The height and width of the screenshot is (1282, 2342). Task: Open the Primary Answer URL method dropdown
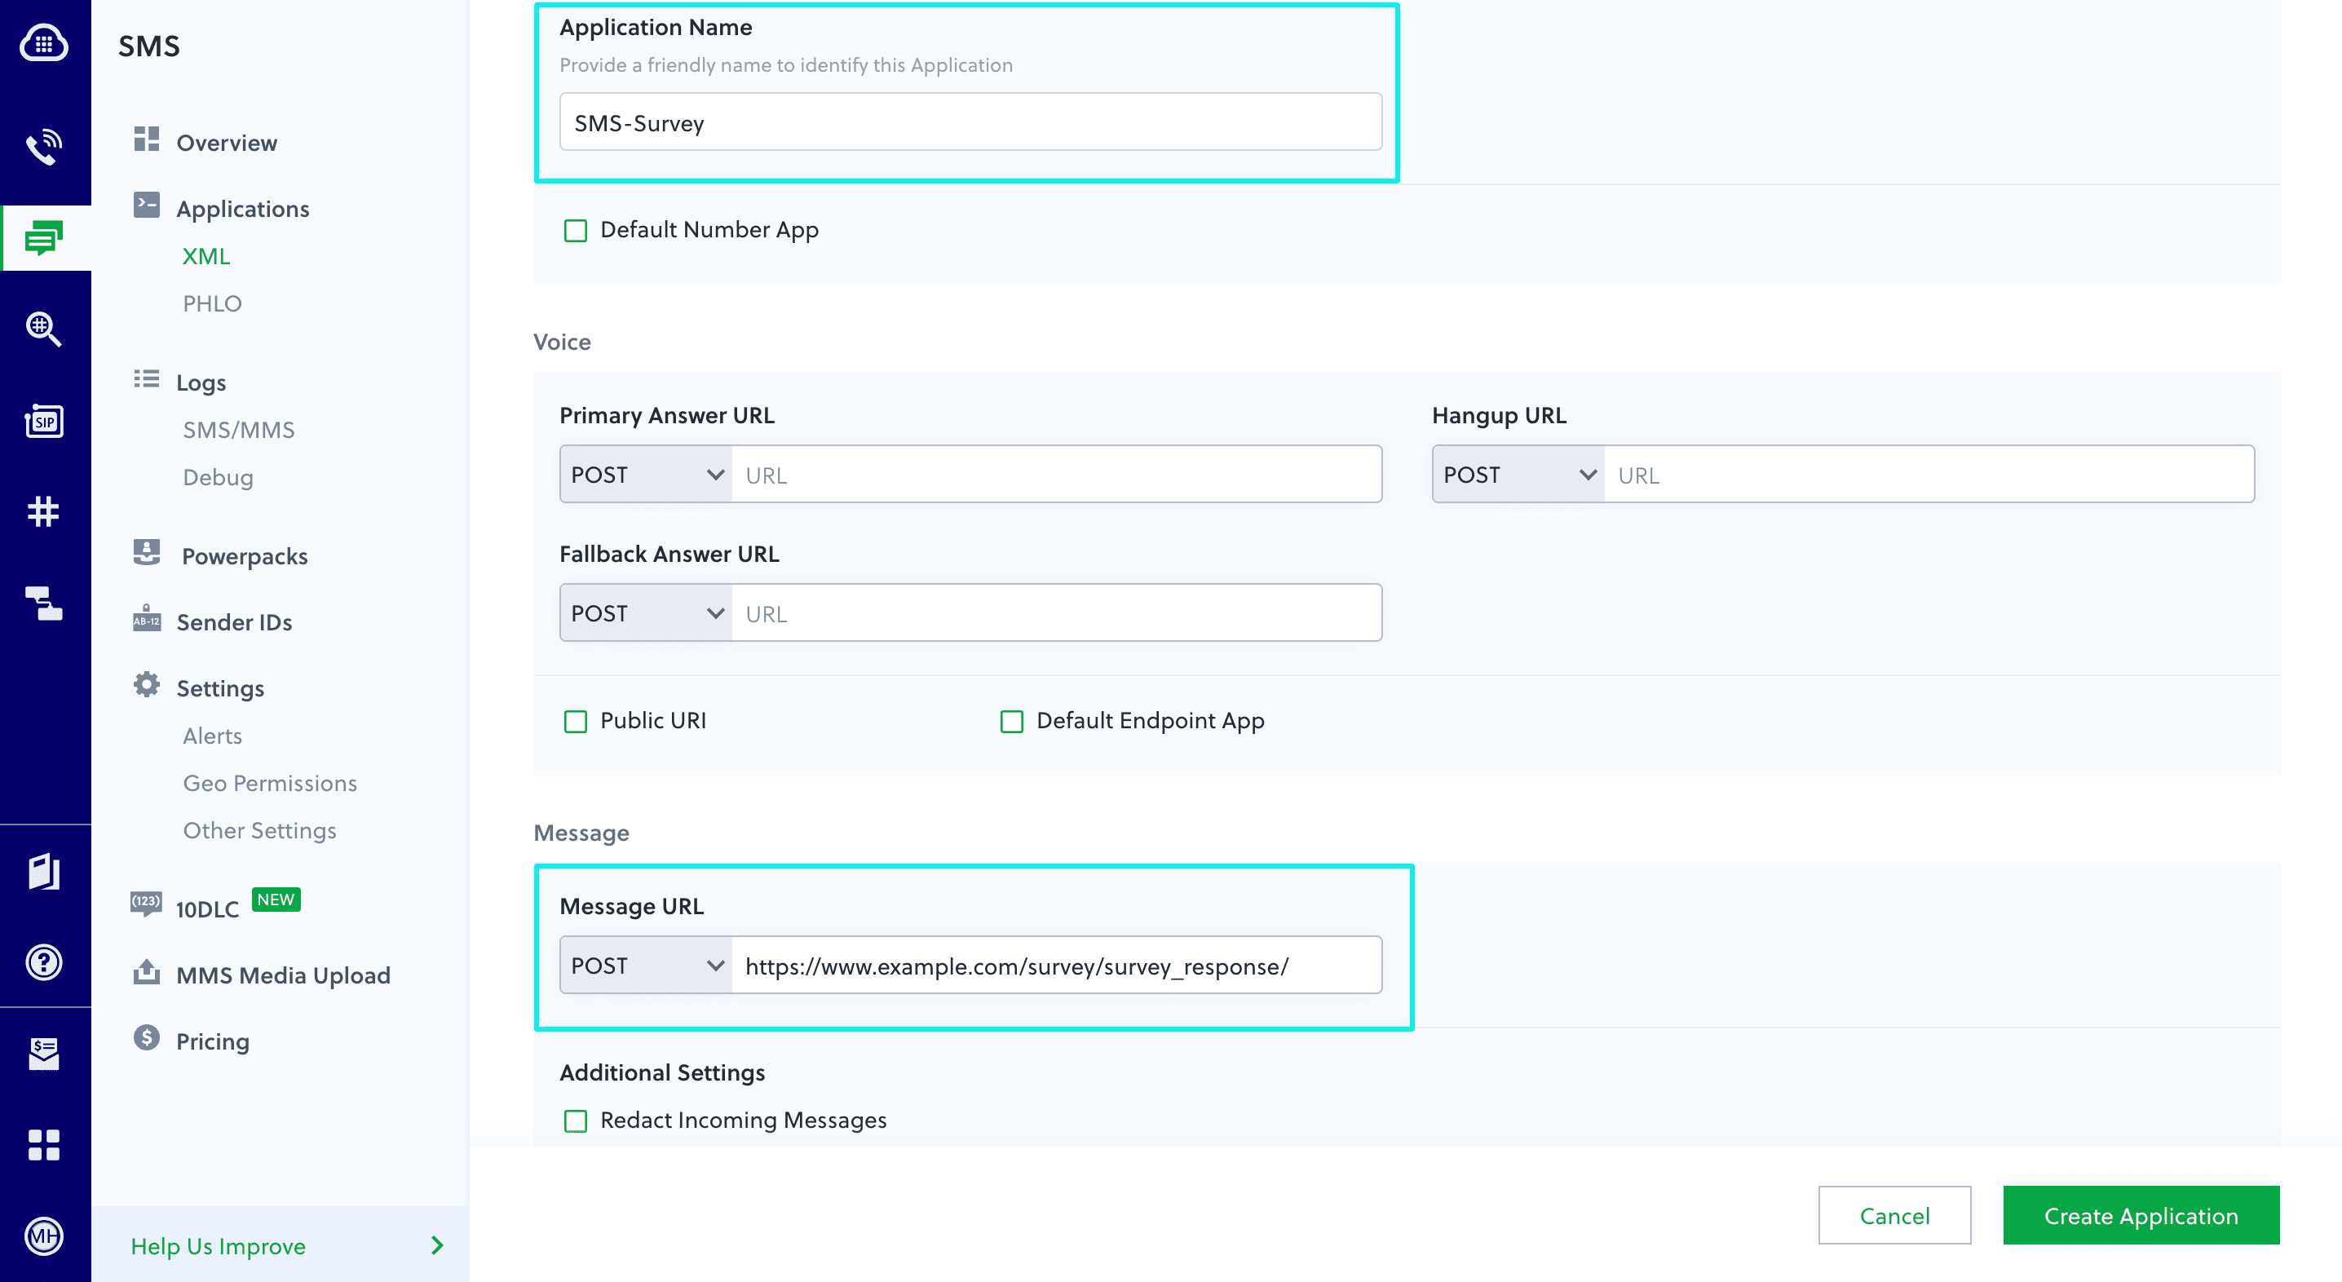[646, 474]
